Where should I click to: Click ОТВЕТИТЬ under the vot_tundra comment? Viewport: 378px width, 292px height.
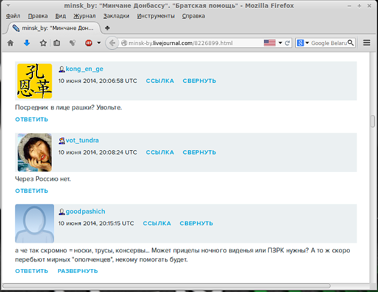tap(32, 191)
